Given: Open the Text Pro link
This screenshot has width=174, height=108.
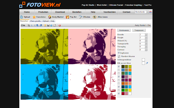Looking at the screenshot, I should point(148,5).
